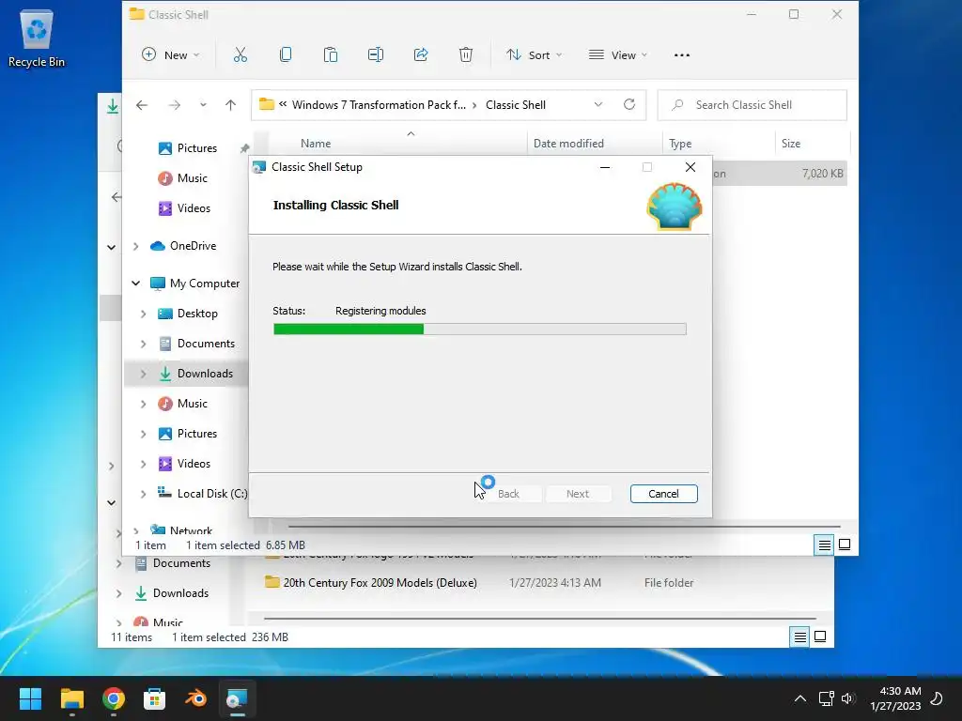Image resolution: width=962 pixels, height=721 pixels.
Task: Expand the Desktop tree node
Action: coord(143,314)
